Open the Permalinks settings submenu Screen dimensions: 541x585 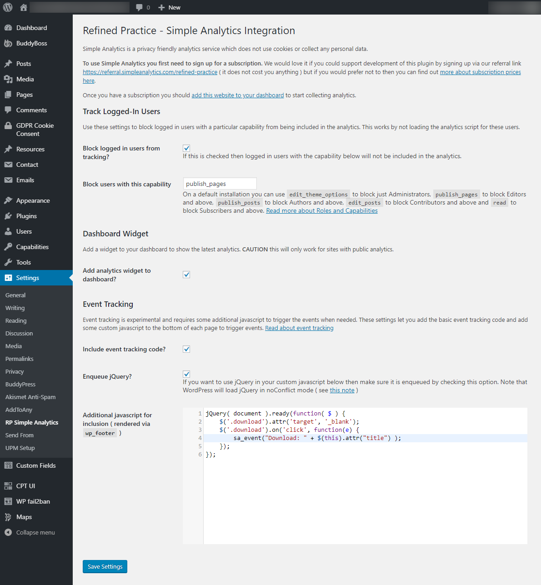(20, 359)
